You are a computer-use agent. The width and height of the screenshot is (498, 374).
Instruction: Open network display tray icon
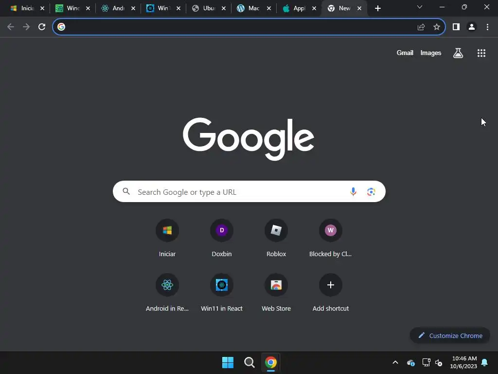[x=426, y=362]
